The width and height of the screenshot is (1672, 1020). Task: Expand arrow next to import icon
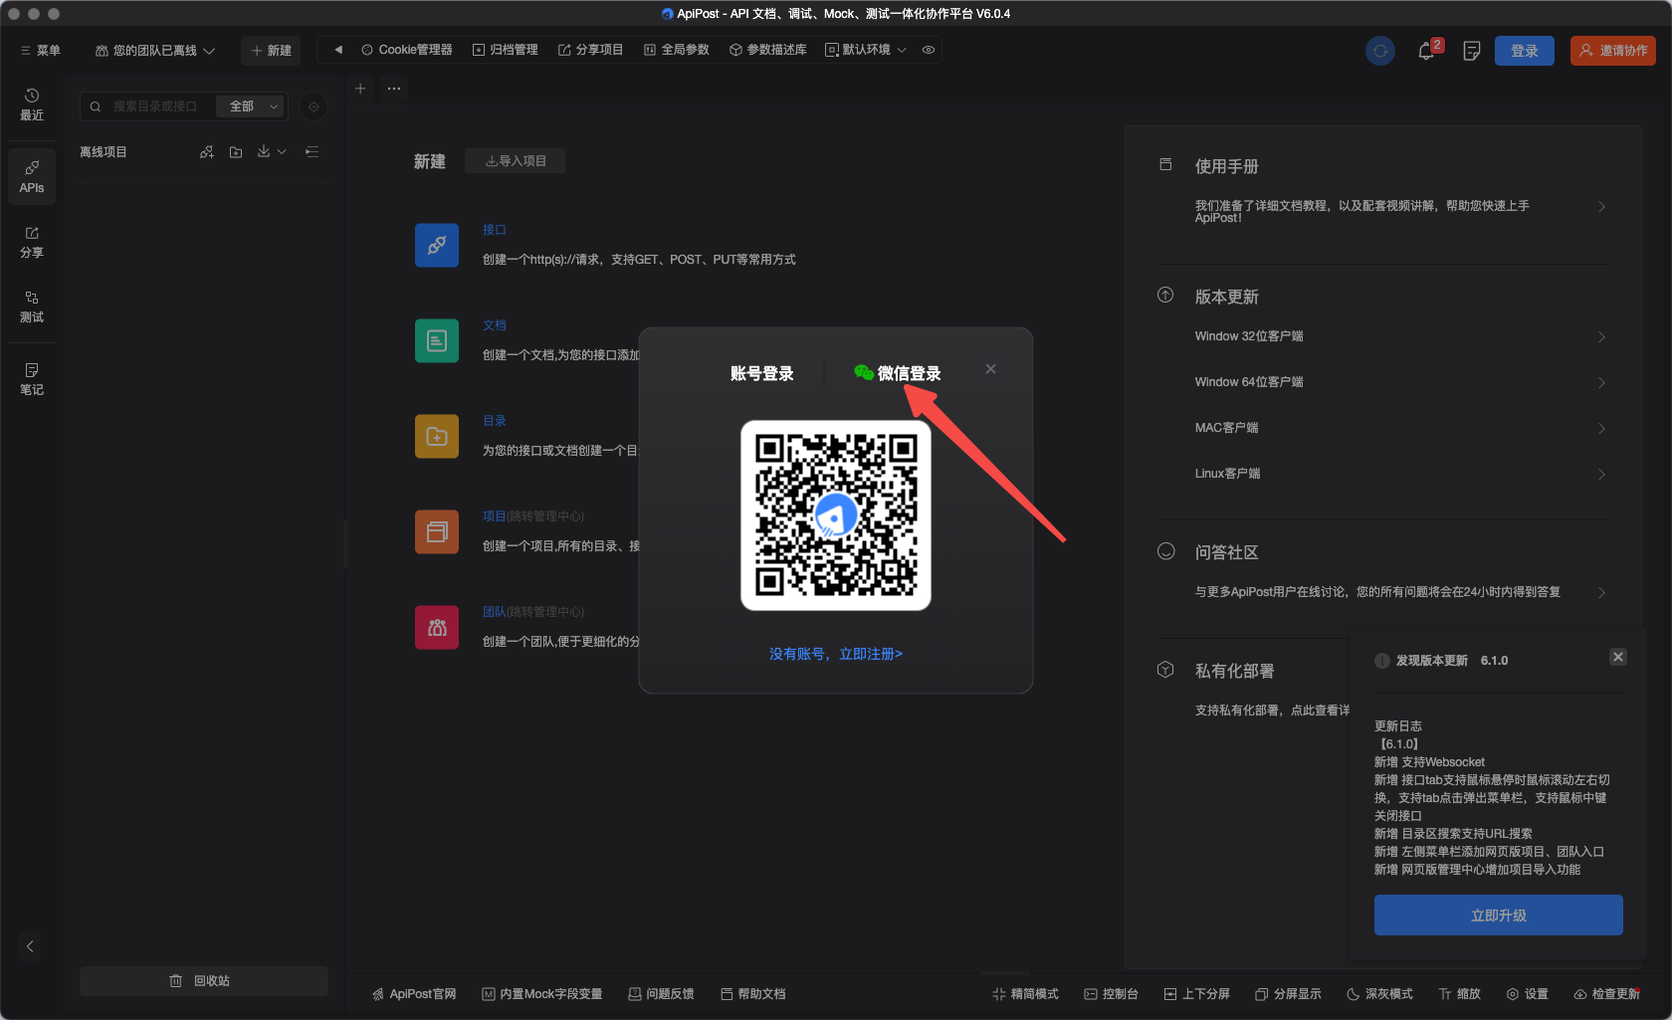(x=283, y=152)
